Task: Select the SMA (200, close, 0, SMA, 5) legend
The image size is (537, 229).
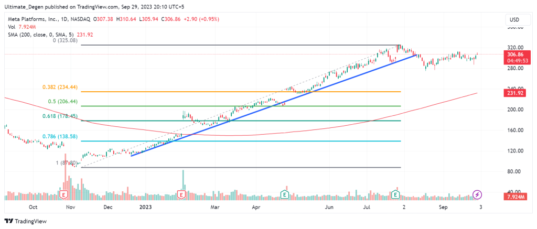Action: [50, 35]
